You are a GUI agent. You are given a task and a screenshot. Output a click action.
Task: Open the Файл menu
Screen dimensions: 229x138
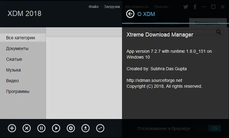pyautogui.click(x=94, y=7)
